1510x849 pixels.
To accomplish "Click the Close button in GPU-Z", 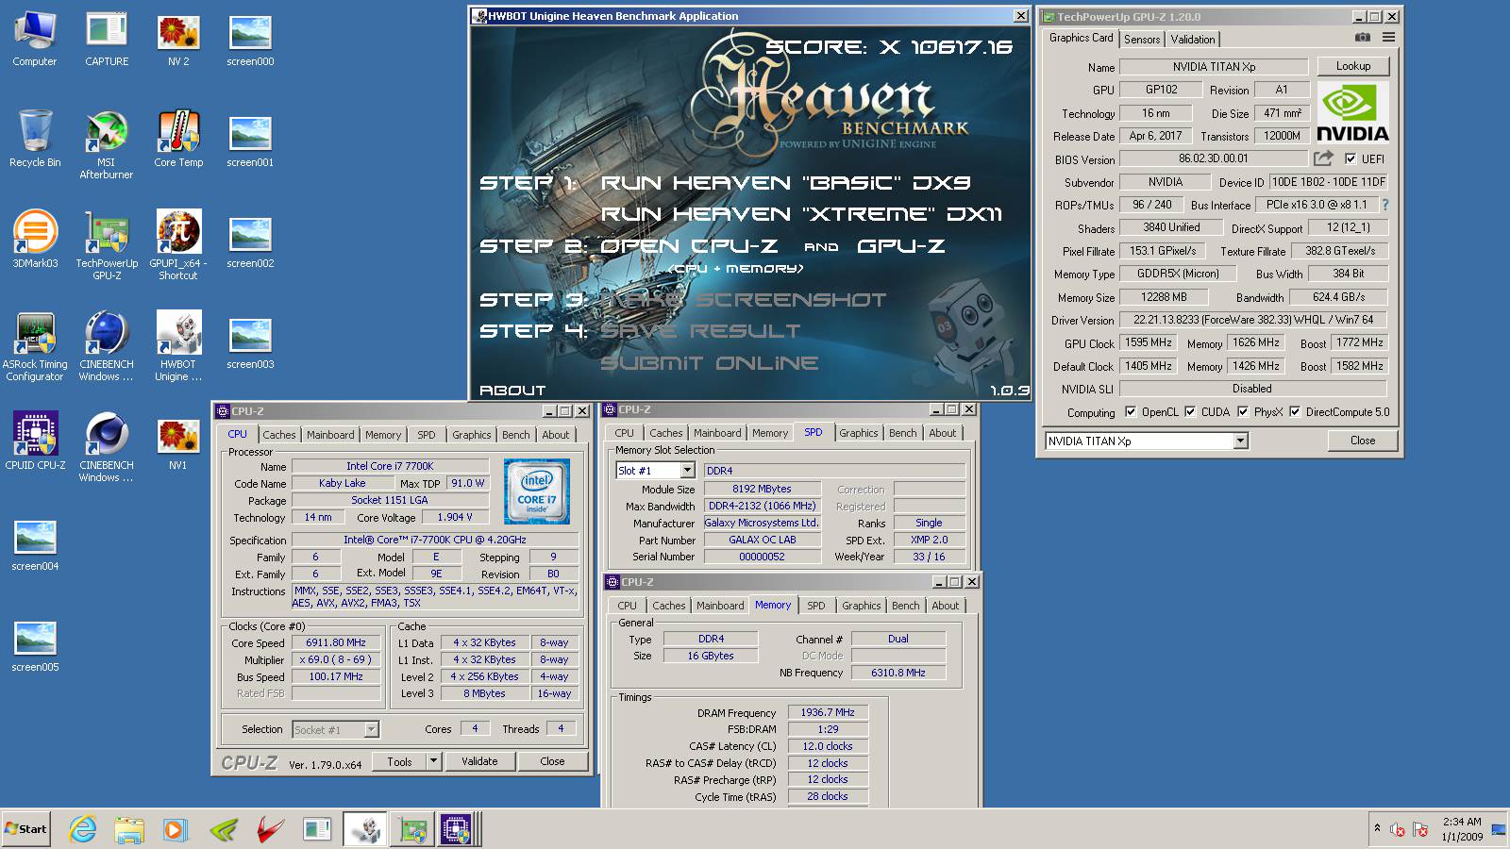I will (x=1363, y=441).
